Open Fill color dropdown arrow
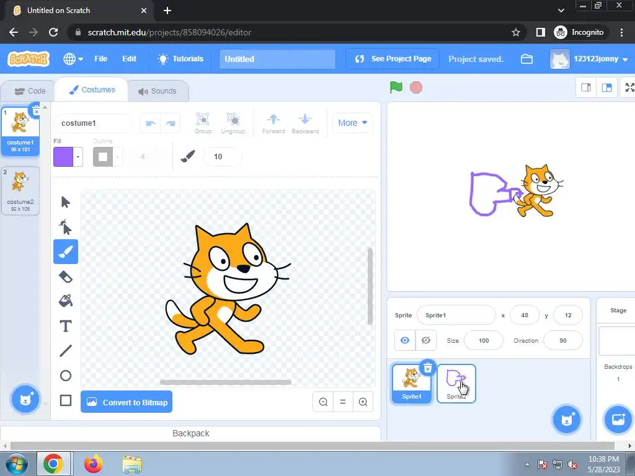The image size is (635, 476). tap(78, 157)
